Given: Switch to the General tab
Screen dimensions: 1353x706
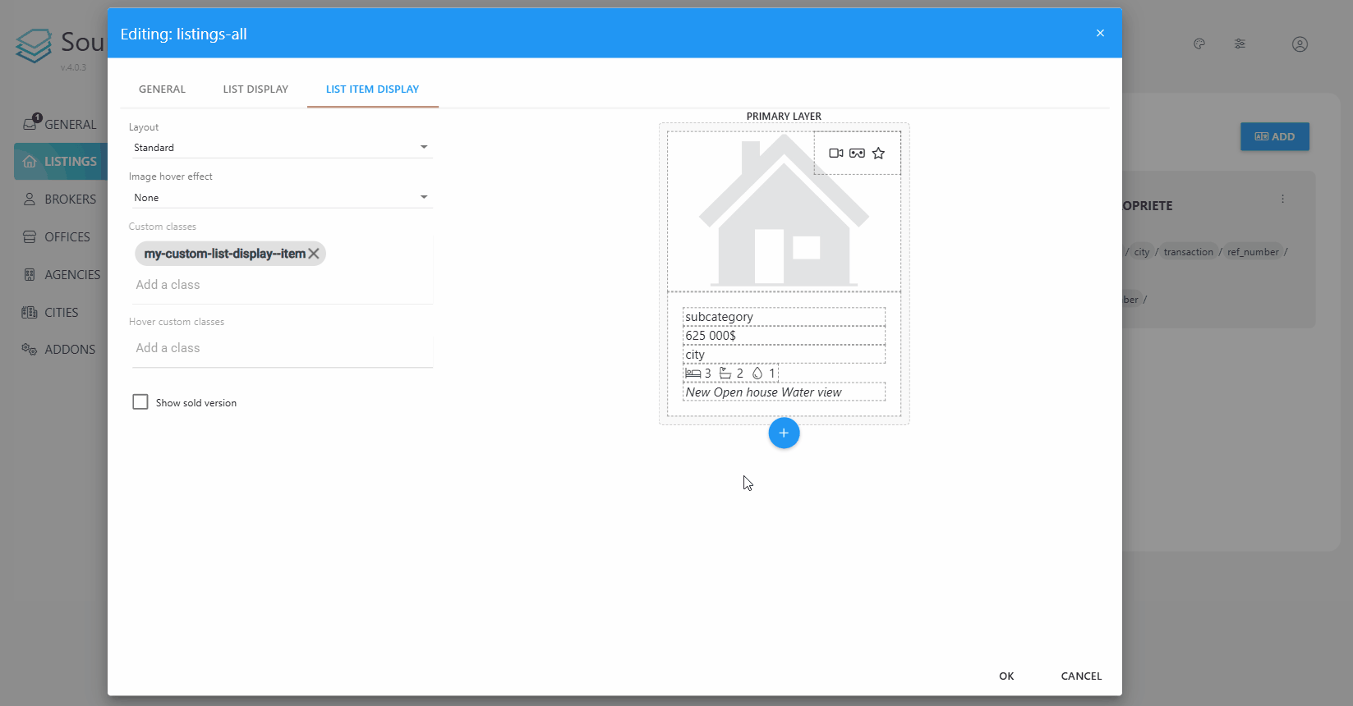Looking at the screenshot, I should tap(162, 89).
